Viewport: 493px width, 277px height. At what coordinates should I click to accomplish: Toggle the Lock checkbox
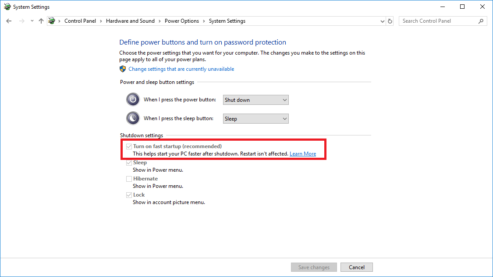(129, 195)
